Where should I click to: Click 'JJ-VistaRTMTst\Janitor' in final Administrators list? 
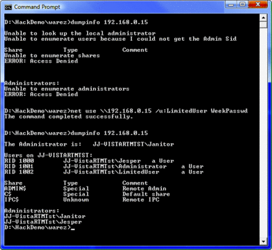[x=45, y=216]
